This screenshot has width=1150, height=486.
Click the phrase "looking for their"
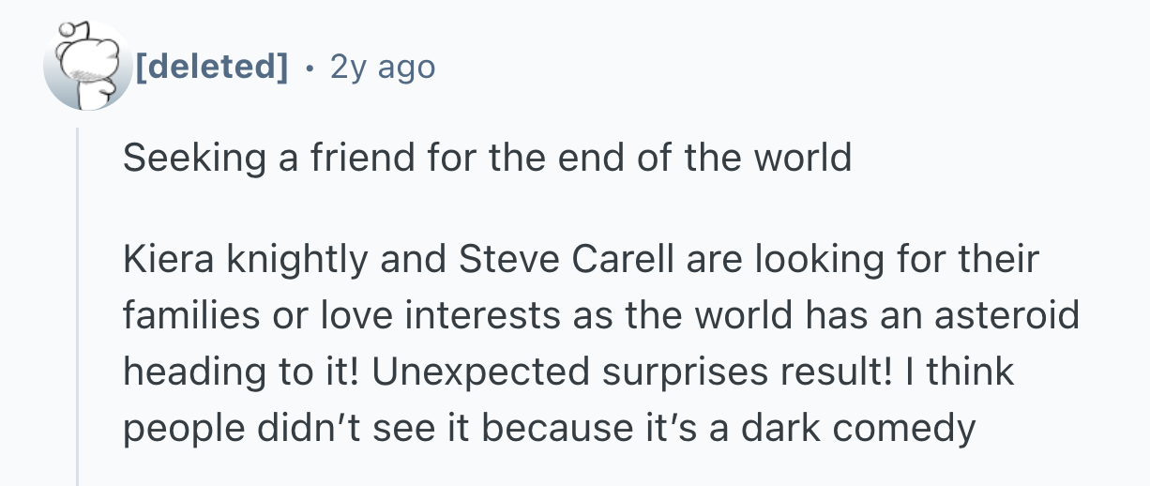[x=884, y=259]
